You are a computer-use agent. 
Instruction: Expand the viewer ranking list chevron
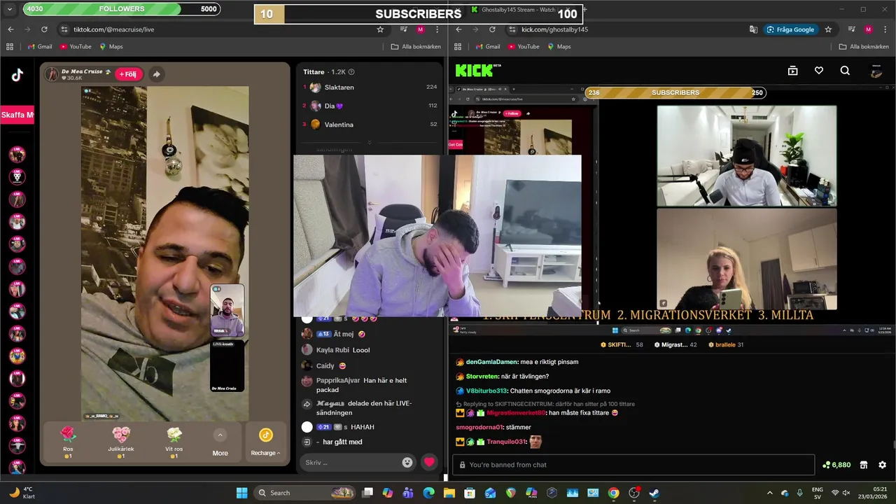coord(369,142)
